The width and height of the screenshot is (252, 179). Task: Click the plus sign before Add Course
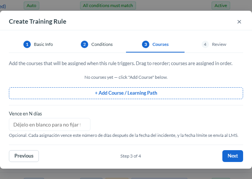[x=96, y=93]
